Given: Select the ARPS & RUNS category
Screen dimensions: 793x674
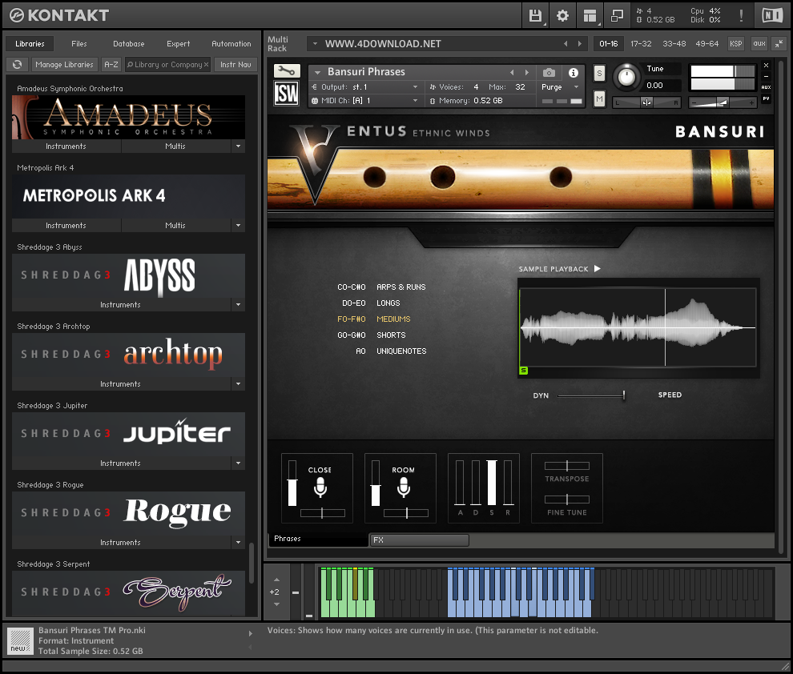Looking at the screenshot, I should [x=401, y=287].
